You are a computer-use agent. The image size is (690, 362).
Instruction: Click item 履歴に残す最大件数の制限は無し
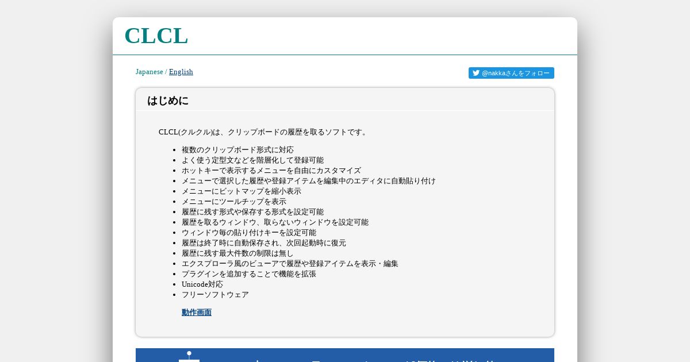pyautogui.click(x=237, y=253)
